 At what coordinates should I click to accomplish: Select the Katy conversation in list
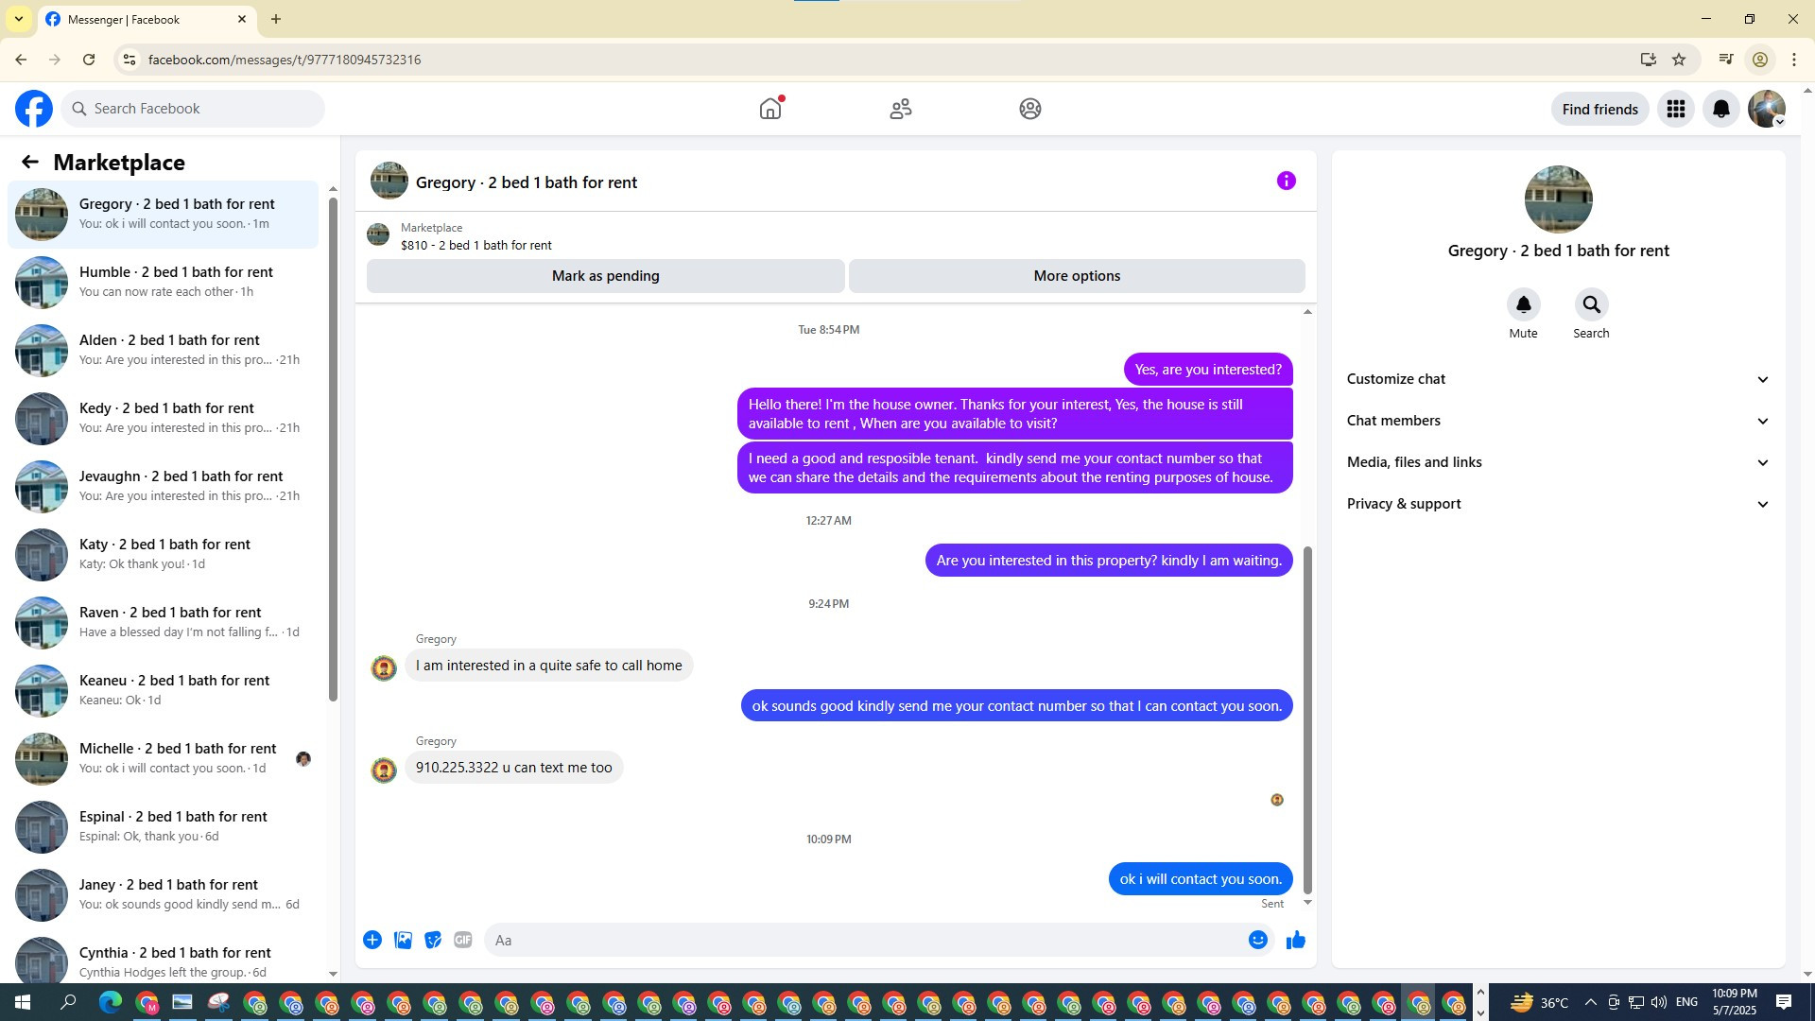point(163,554)
